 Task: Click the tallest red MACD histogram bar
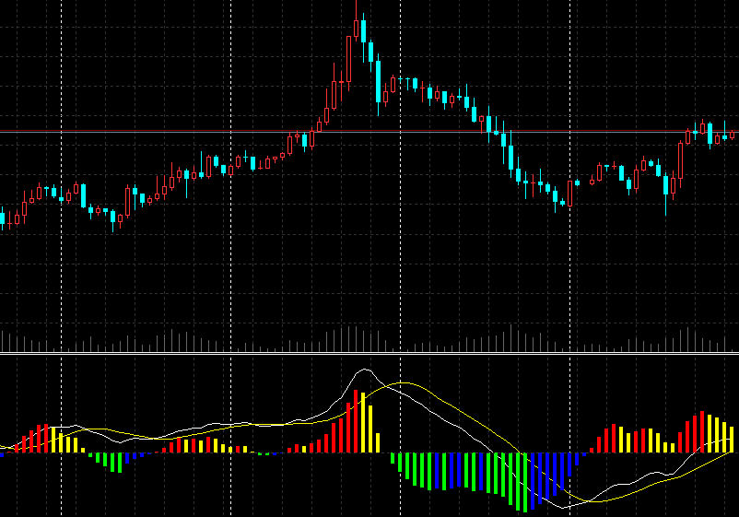click(x=357, y=421)
